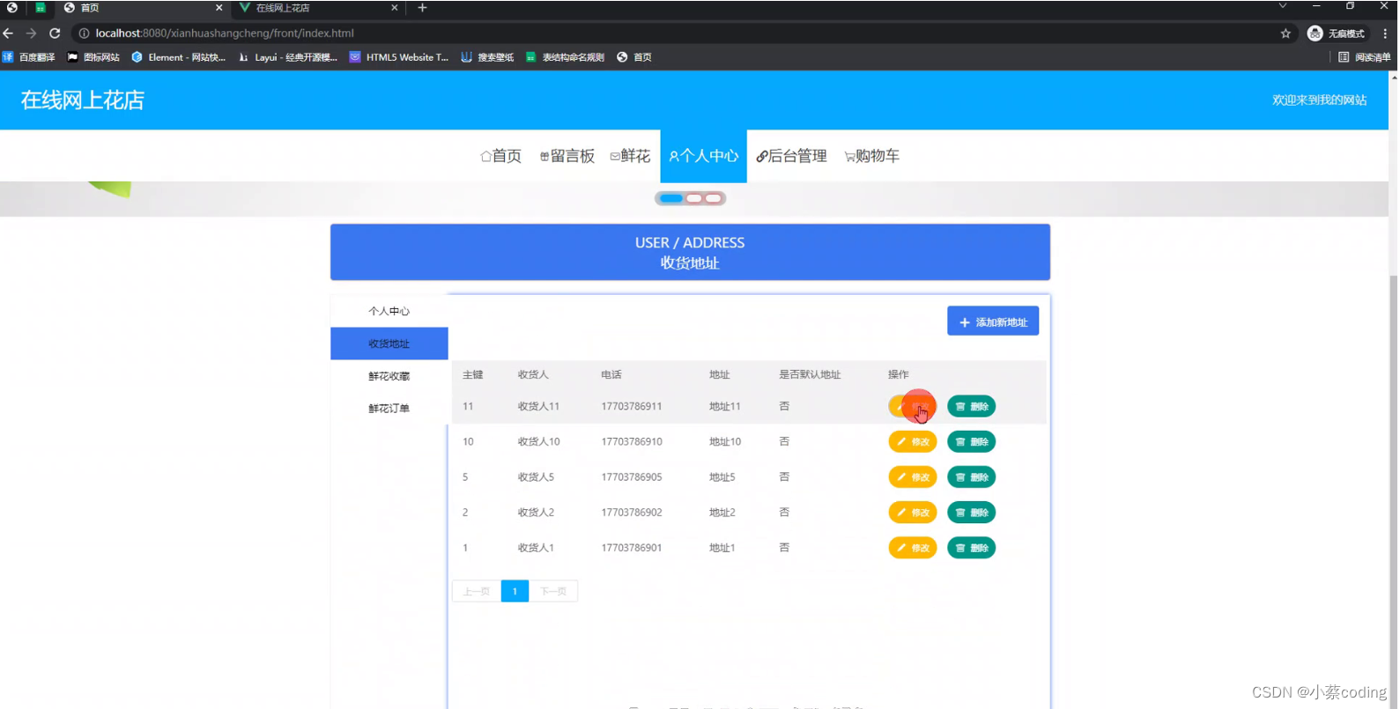The width and height of the screenshot is (1400, 709).
Task: Click the 收货人5 name cell
Action: tap(536, 477)
